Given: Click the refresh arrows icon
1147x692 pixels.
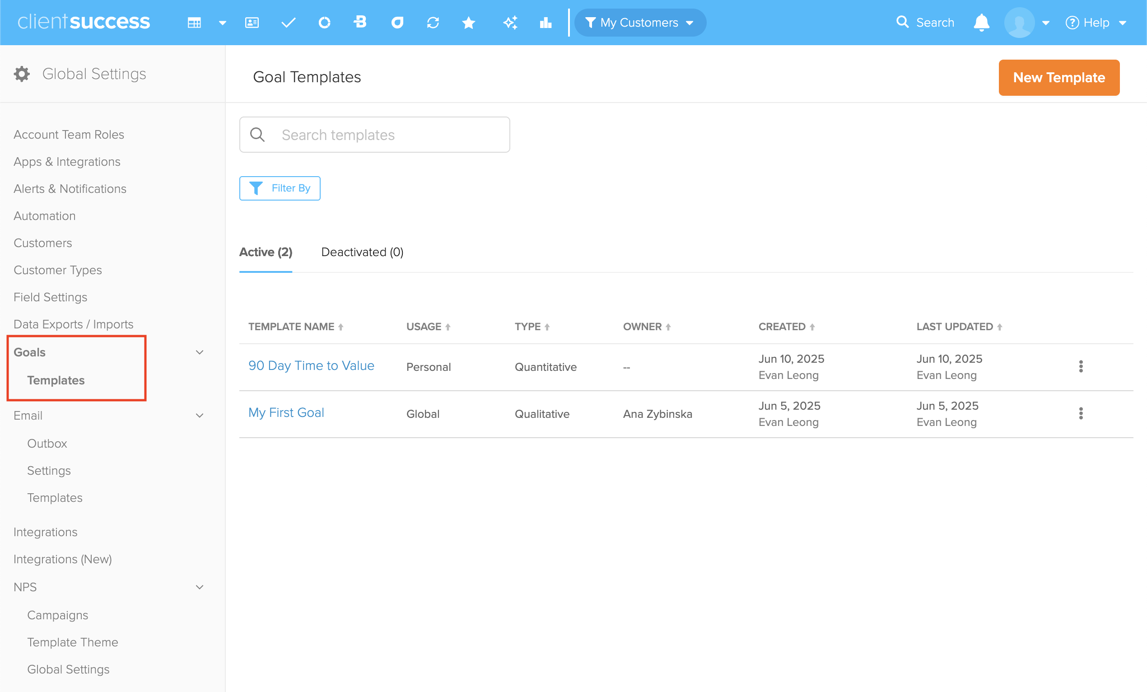Looking at the screenshot, I should [433, 22].
